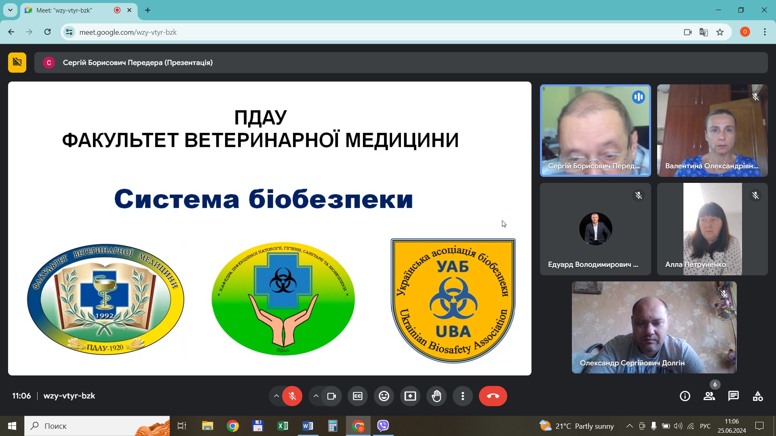Show the participants list
Screen dimensions: 776x436
(x=709, y=396)
